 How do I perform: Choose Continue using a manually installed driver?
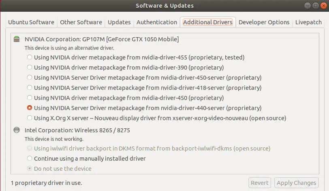(30, 159)
